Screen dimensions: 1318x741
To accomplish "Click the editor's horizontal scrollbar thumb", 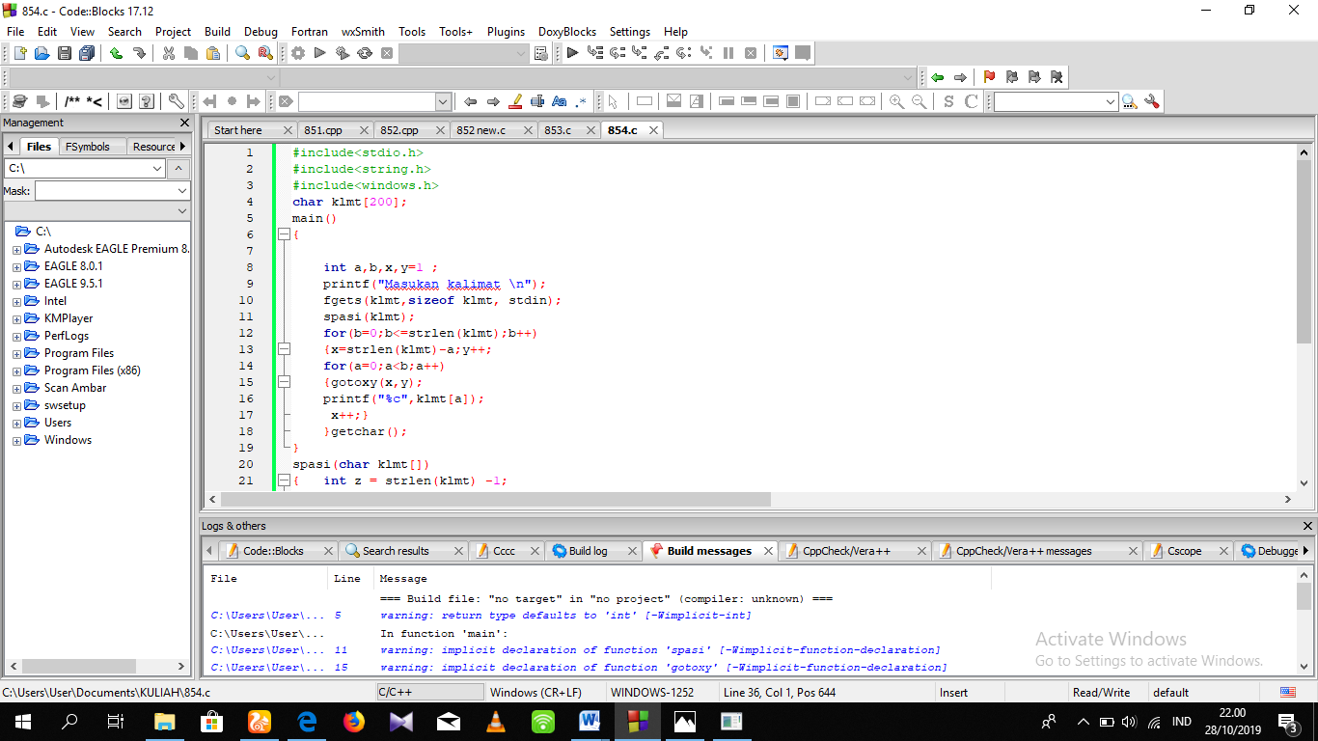I will 496,499.
